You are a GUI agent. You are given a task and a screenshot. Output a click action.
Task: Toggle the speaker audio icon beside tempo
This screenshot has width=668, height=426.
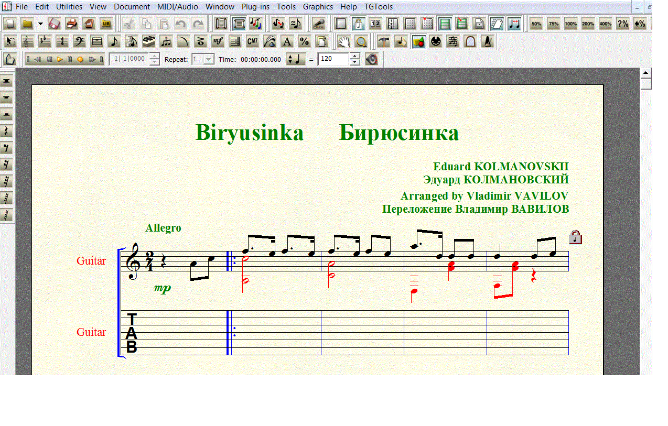371,59
